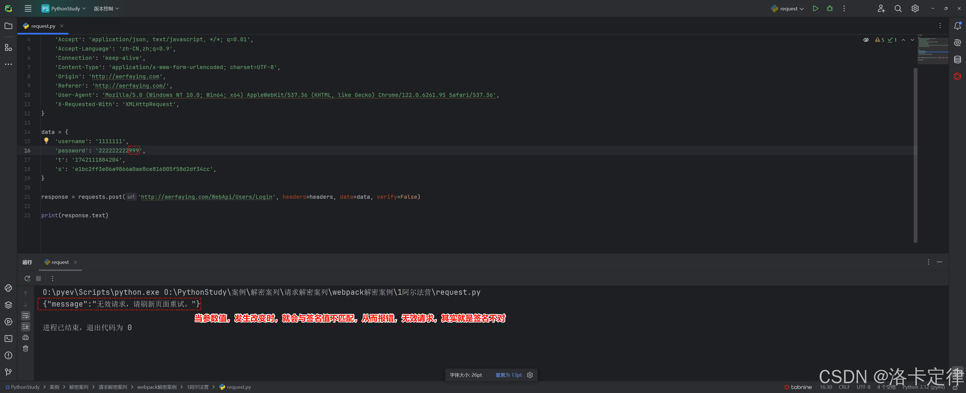
Task: Toggle soft-wrap in the run console
Action: (x=26, y=315)
